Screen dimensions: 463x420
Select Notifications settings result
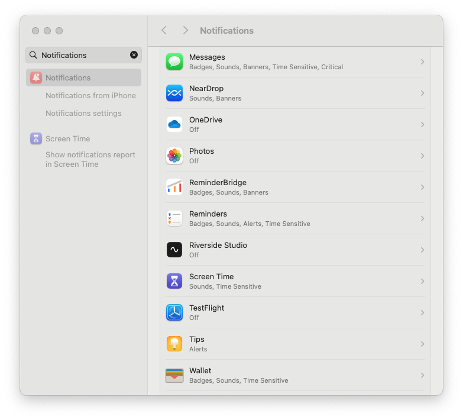click(83, 113)
